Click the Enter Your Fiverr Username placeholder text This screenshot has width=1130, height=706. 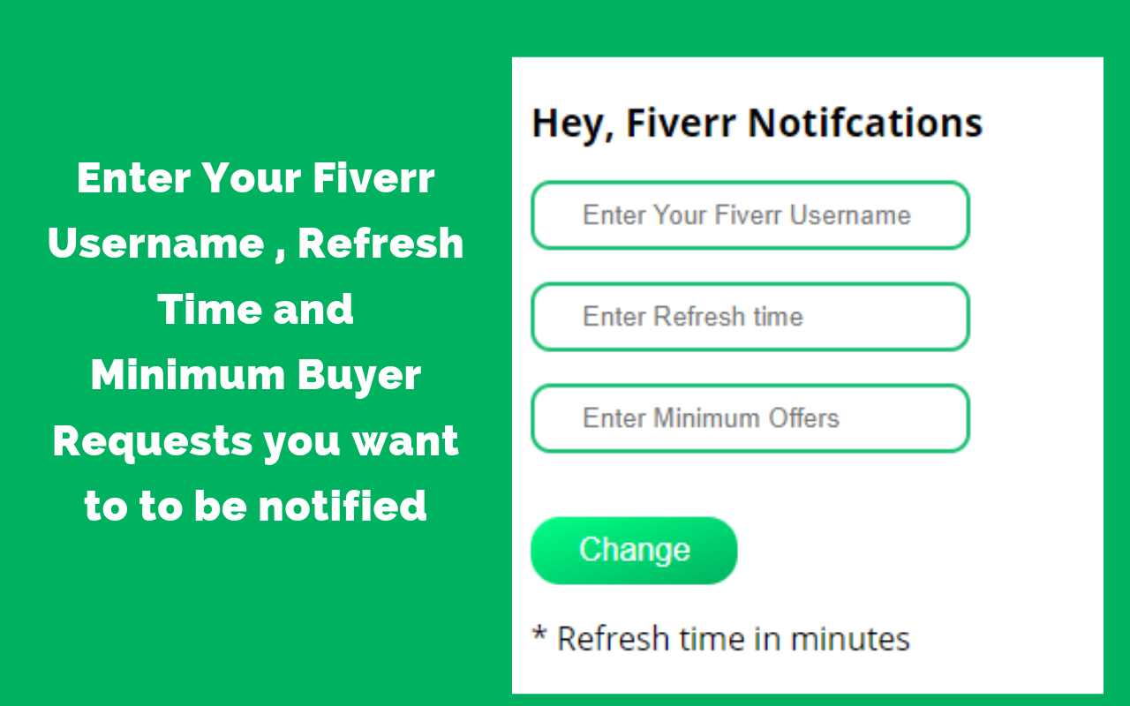[746, 214]
